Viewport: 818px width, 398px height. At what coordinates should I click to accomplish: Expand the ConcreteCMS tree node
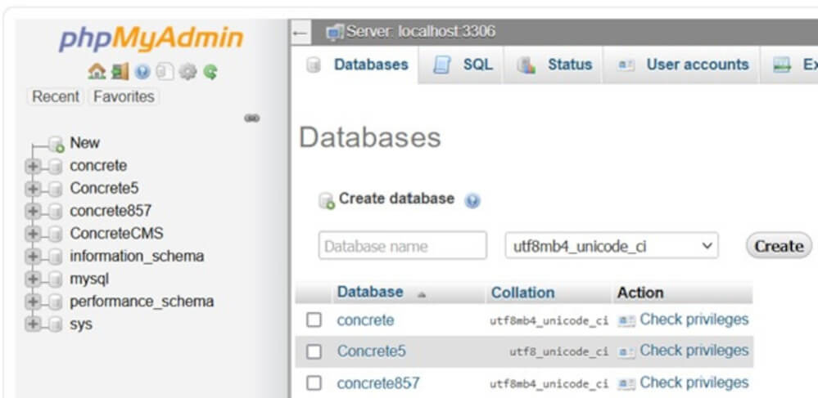[33, 234]
